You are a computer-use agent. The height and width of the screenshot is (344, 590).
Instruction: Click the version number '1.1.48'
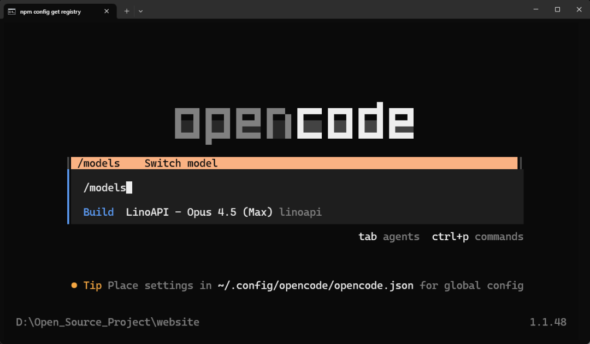(548, 322)
